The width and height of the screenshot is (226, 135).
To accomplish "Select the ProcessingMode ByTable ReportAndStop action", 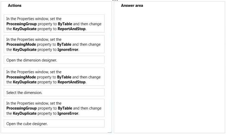I will pyautogui.click(x=54, y=77).
